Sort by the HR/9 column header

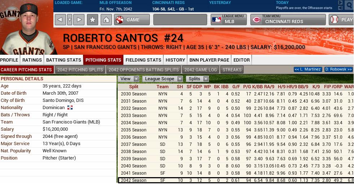tap(292, 87)
